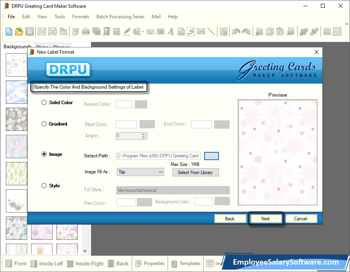The height and width of the screenshot is (272, 350).
Task: Click the WordArt 'W' toolbar icon
Action: pyautogui.click(x=150, y=32)
